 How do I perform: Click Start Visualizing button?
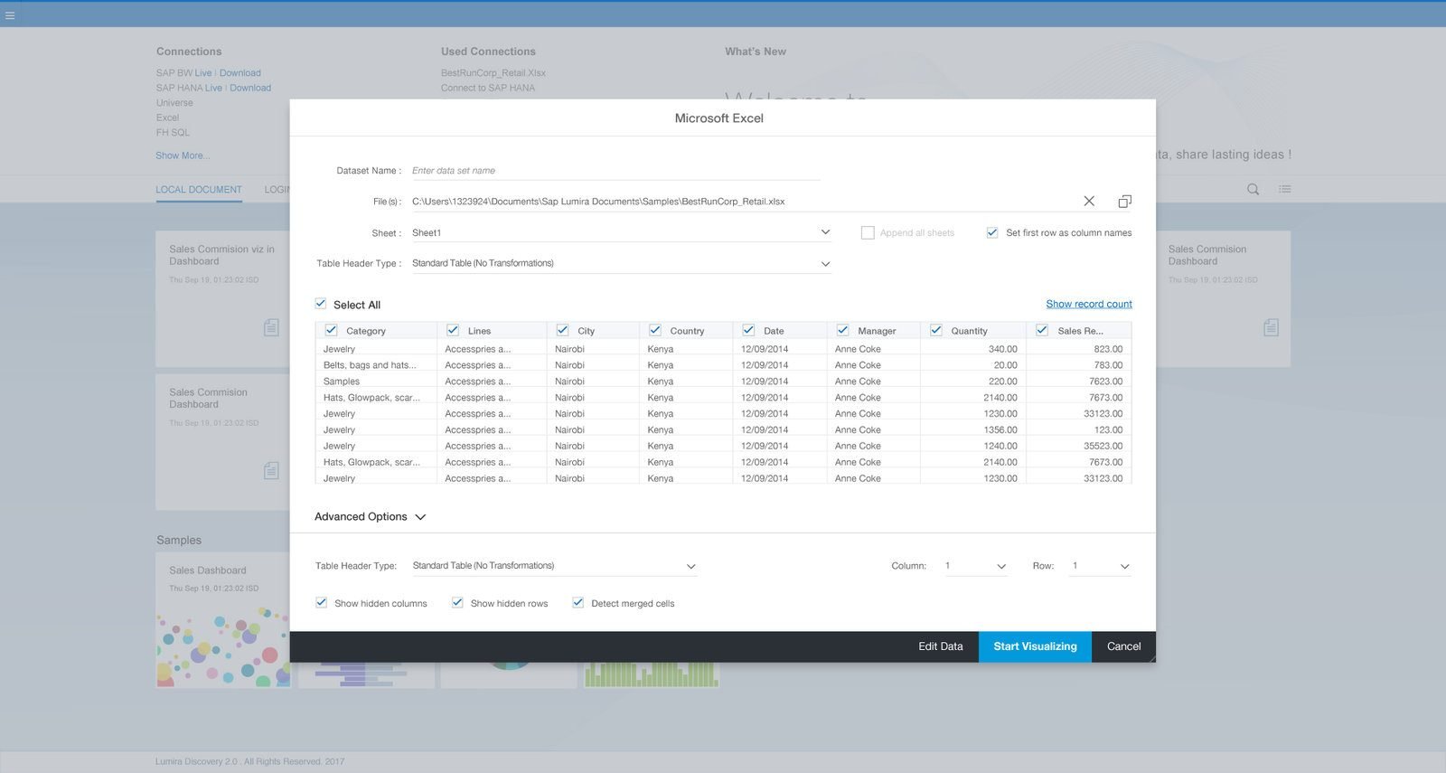[x=1035, y=646]
